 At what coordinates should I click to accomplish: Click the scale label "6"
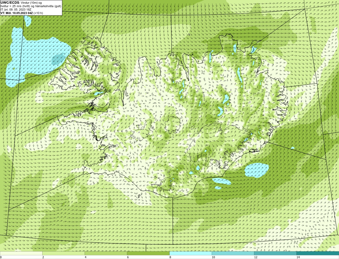click(128, 257)
